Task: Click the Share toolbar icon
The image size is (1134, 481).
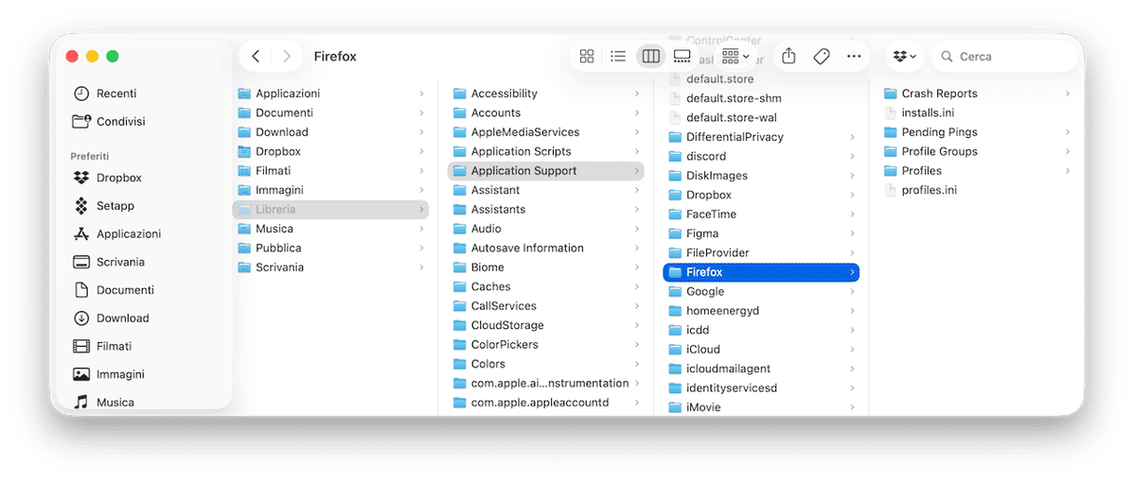Action: 789,57
